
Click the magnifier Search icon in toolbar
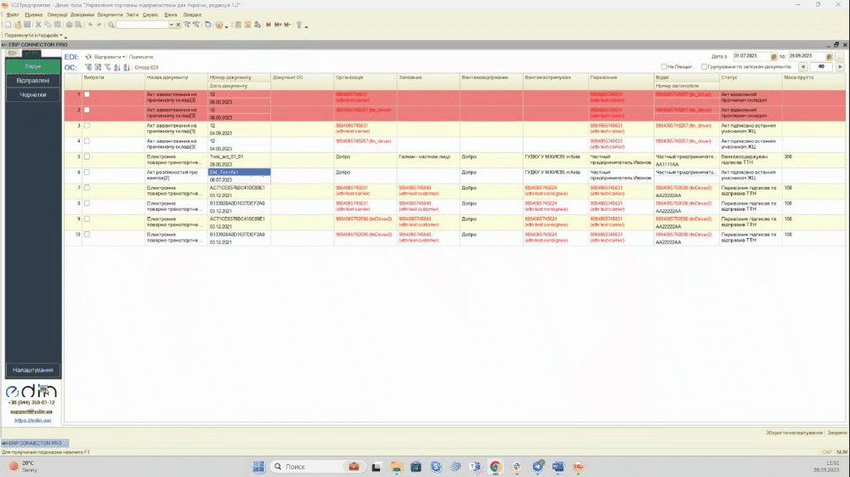(111, 25)
